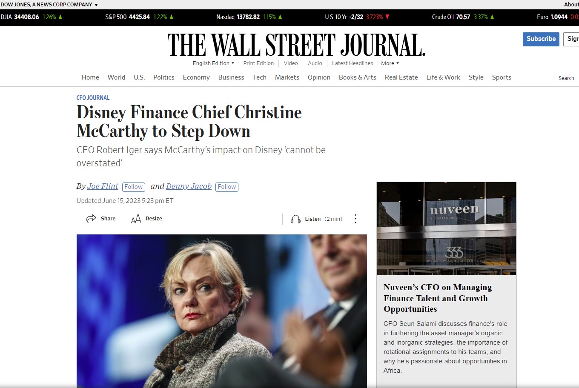Open the Life & Work section

click(x=443, y=77)
